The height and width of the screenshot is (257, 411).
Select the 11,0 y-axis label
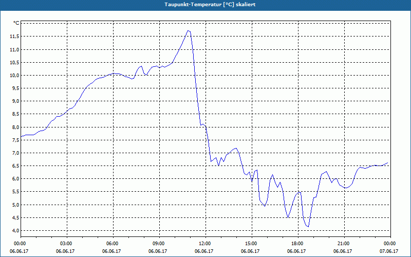[x=14, y=49]
